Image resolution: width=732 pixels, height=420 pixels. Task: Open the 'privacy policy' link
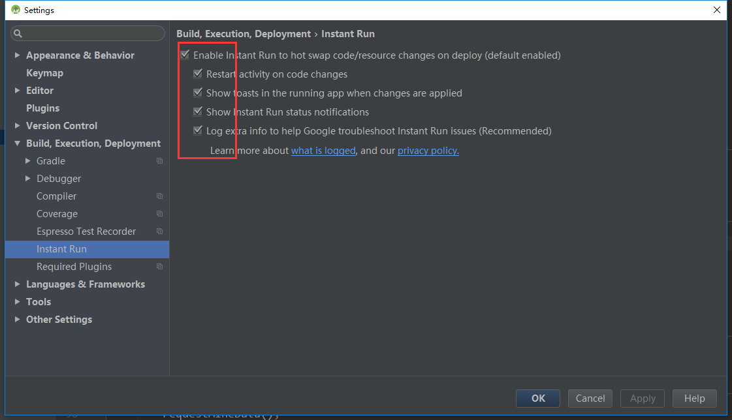[428, 151]
